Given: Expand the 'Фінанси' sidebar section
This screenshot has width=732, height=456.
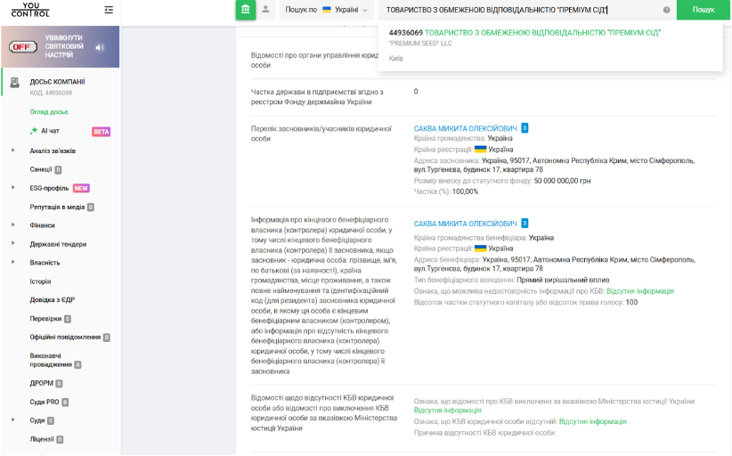Looking at the screenshot, I should click(x=13, y=225).
